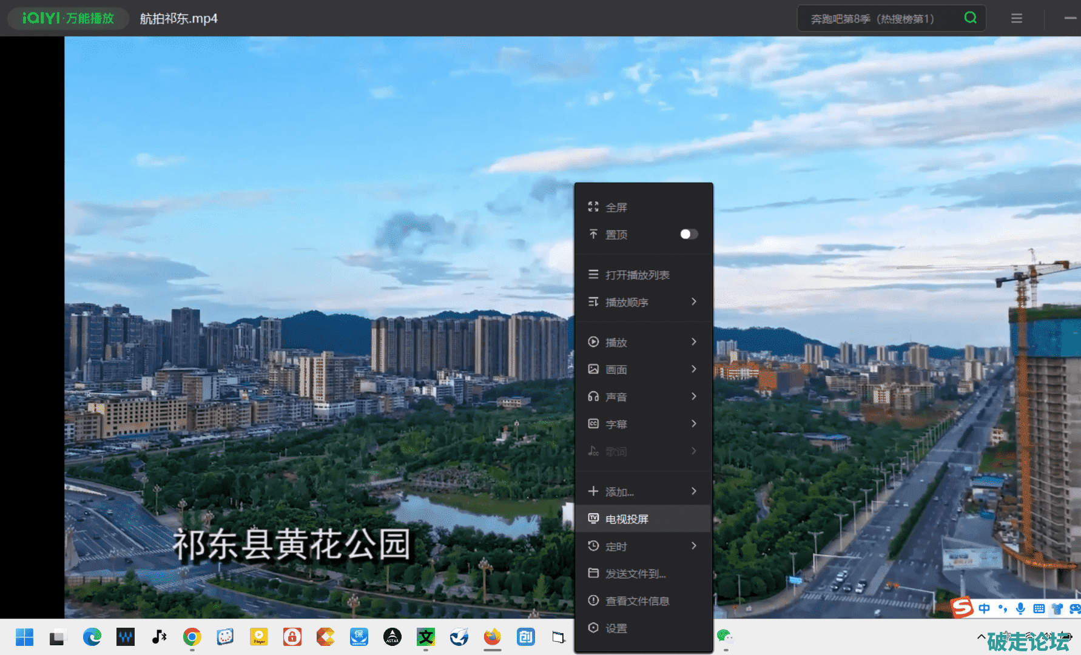Click the green search icon
This screenshot has height=655, width=1081.
point(970,18)
